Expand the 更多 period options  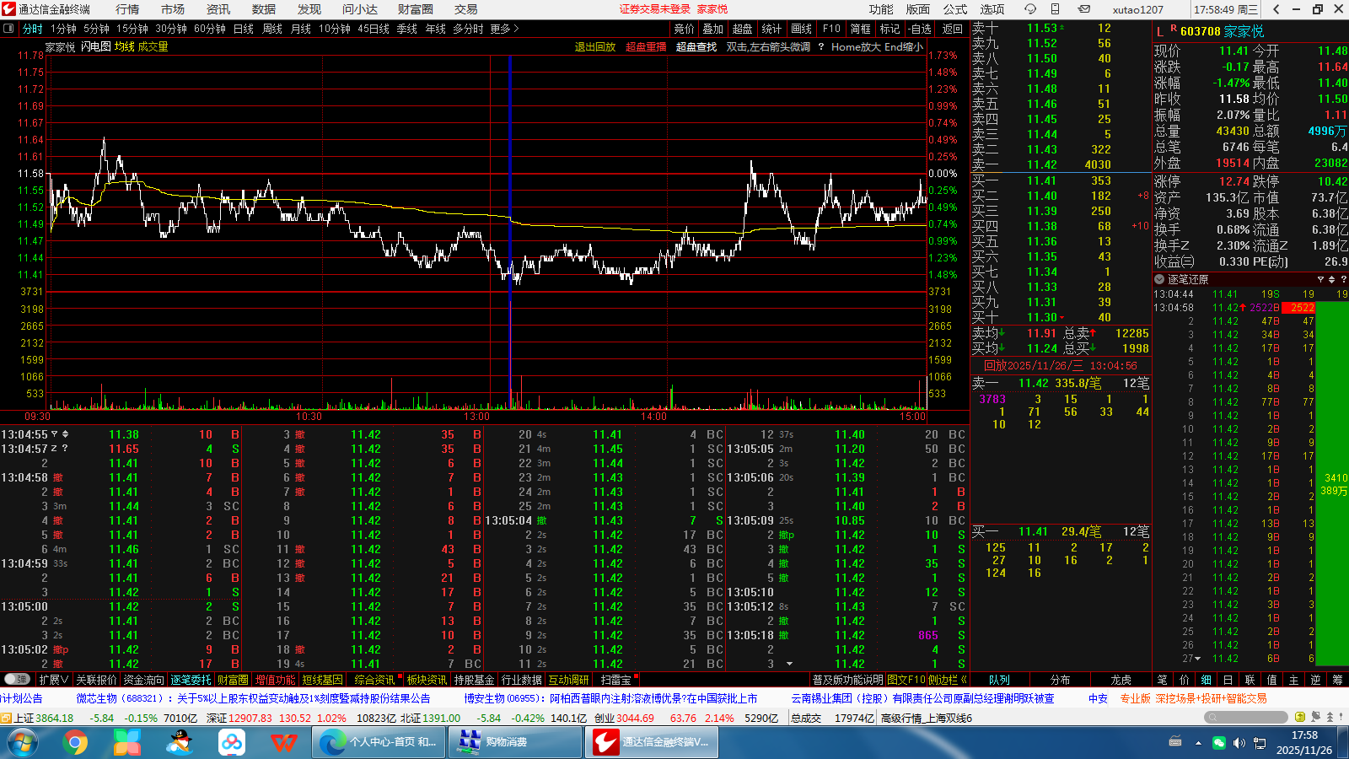[504, 29]
